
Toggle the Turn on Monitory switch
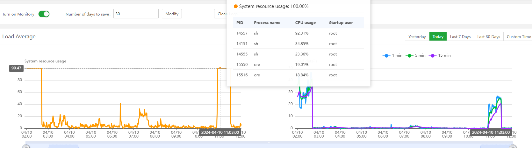click(44, 14)
